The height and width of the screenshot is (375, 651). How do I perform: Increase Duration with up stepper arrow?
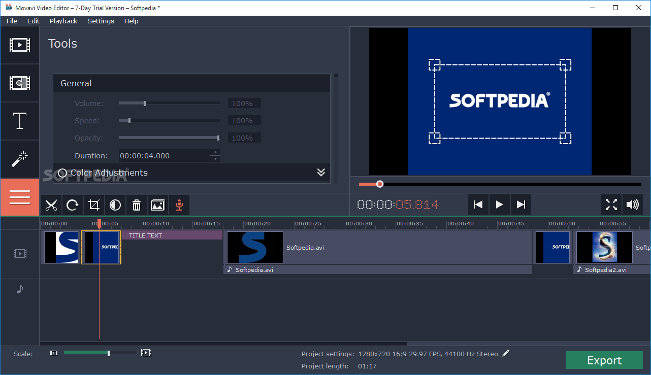[216, 152]
